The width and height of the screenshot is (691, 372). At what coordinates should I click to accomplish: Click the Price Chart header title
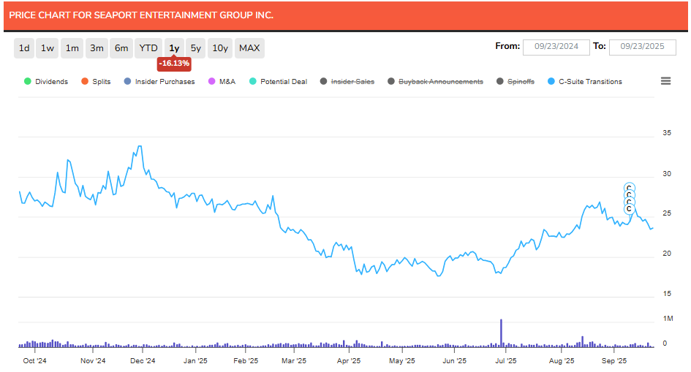coord(141,15)
